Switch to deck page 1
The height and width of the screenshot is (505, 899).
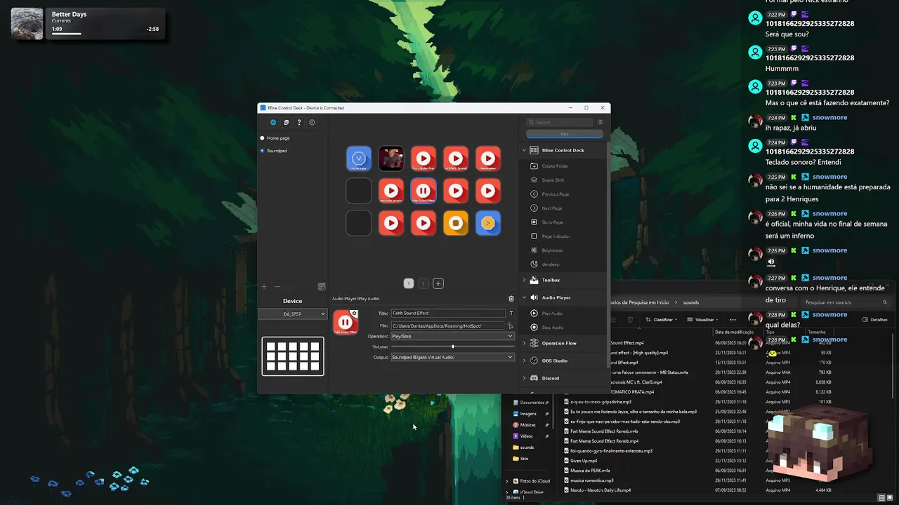[408, 283]
